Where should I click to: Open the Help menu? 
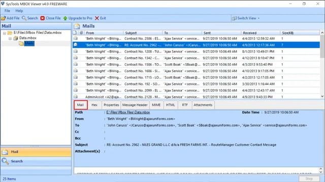[x=19, y=11]
